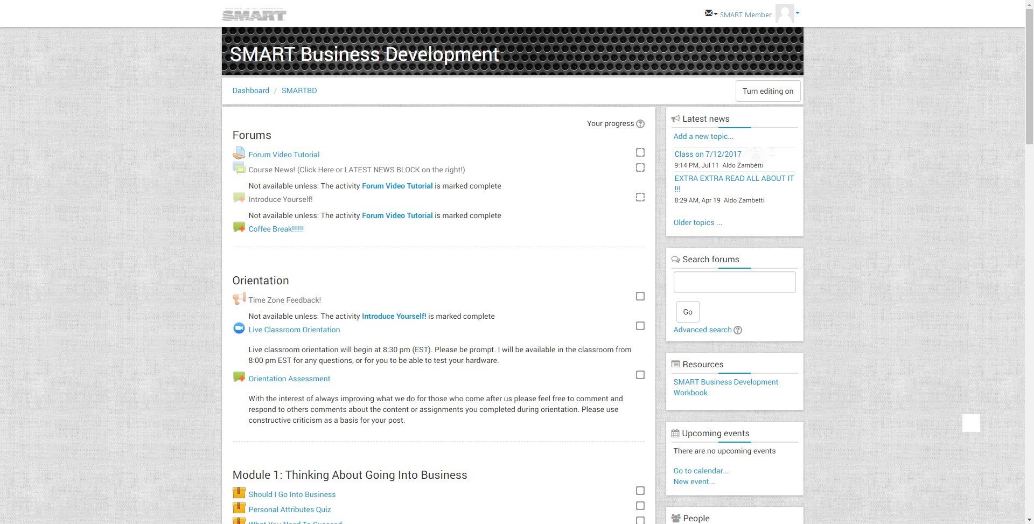Toggle completion box for Forum Video Tutorial
Screen dimensions: 1034x524
point(640,152)
